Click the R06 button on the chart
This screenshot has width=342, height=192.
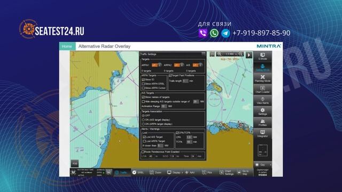[x=75, y=164]
